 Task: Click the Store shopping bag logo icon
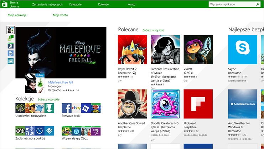click(5, 4)
